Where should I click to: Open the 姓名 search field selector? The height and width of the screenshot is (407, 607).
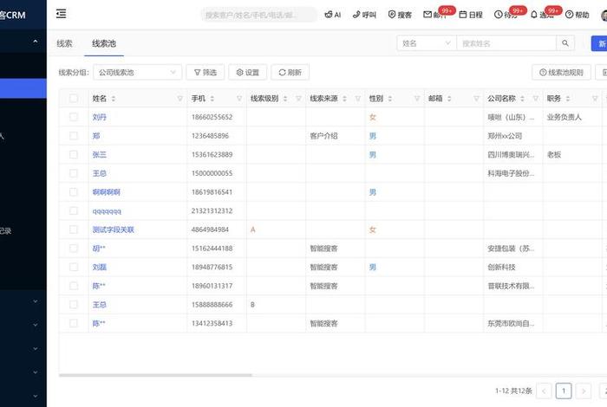tap(427, 43)
